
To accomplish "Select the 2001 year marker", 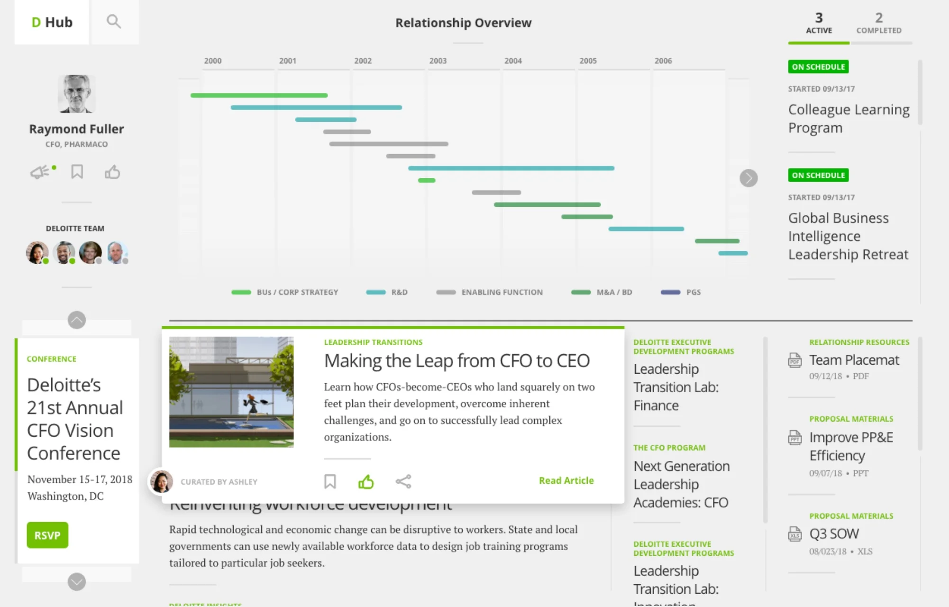I will coord(288,61).
